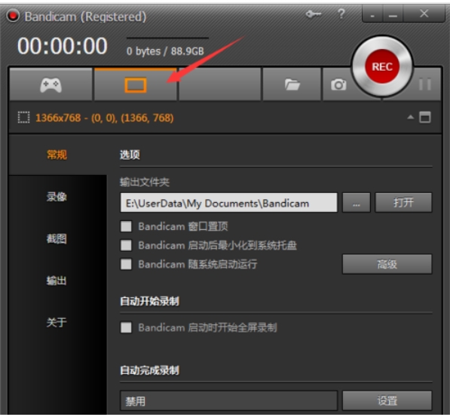This screenshot has width=450, height=417.
Task: Click the dotted selection rectangle icon
Action: (x=23, y=118)
